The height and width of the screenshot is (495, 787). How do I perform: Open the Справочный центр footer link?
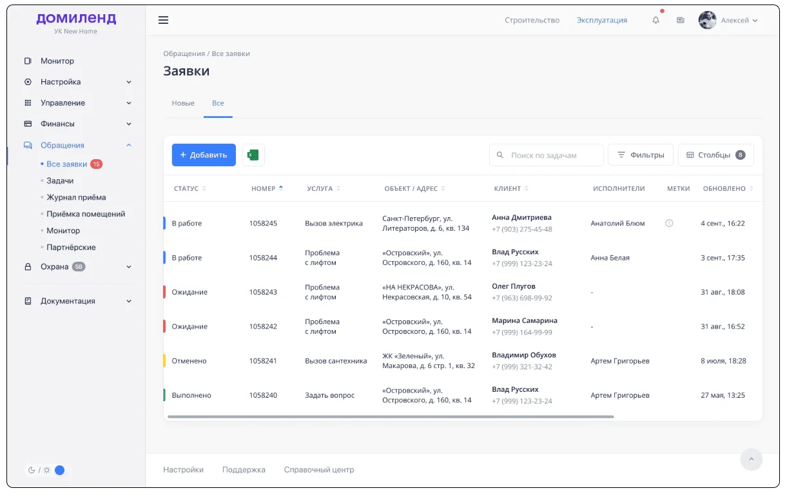(x=319, y=470)
